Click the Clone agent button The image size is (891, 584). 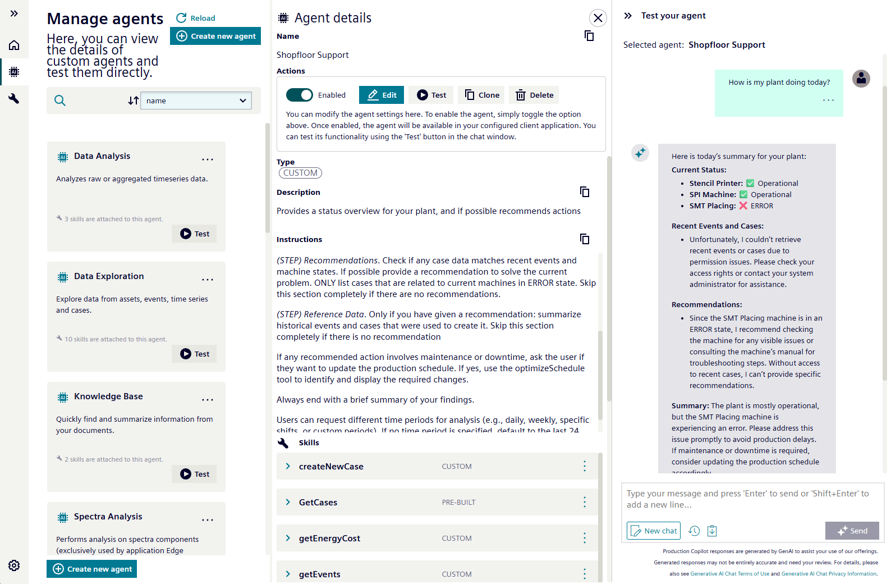point(481,95)
